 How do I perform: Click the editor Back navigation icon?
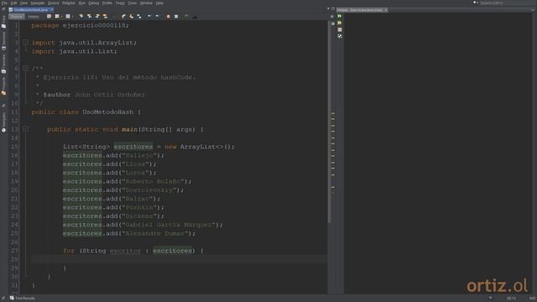tap(57, 17)
